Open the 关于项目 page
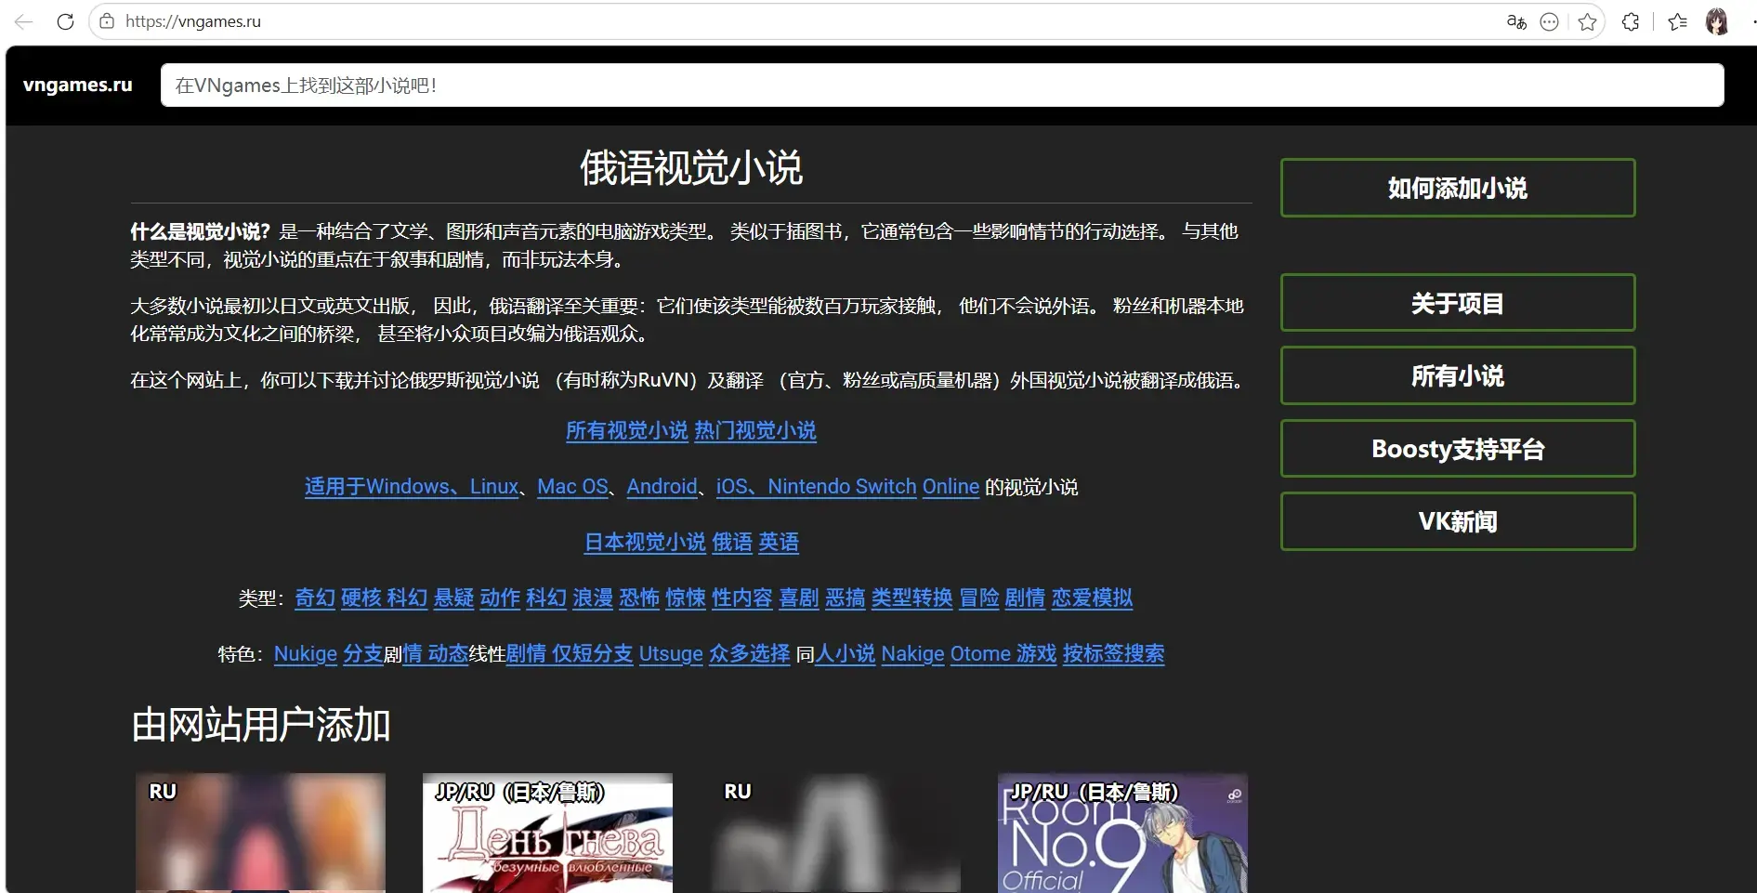The height and width of the screenshot is (893, 1757). 1458,303
